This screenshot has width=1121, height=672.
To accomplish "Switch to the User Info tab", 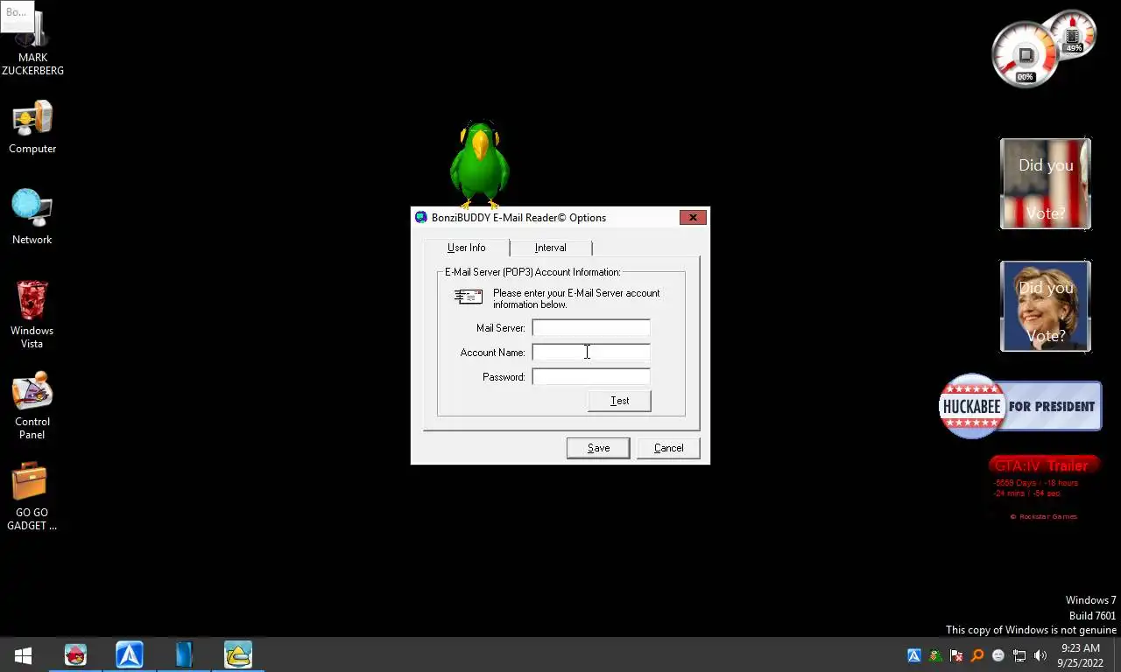I will coord(466,248).
